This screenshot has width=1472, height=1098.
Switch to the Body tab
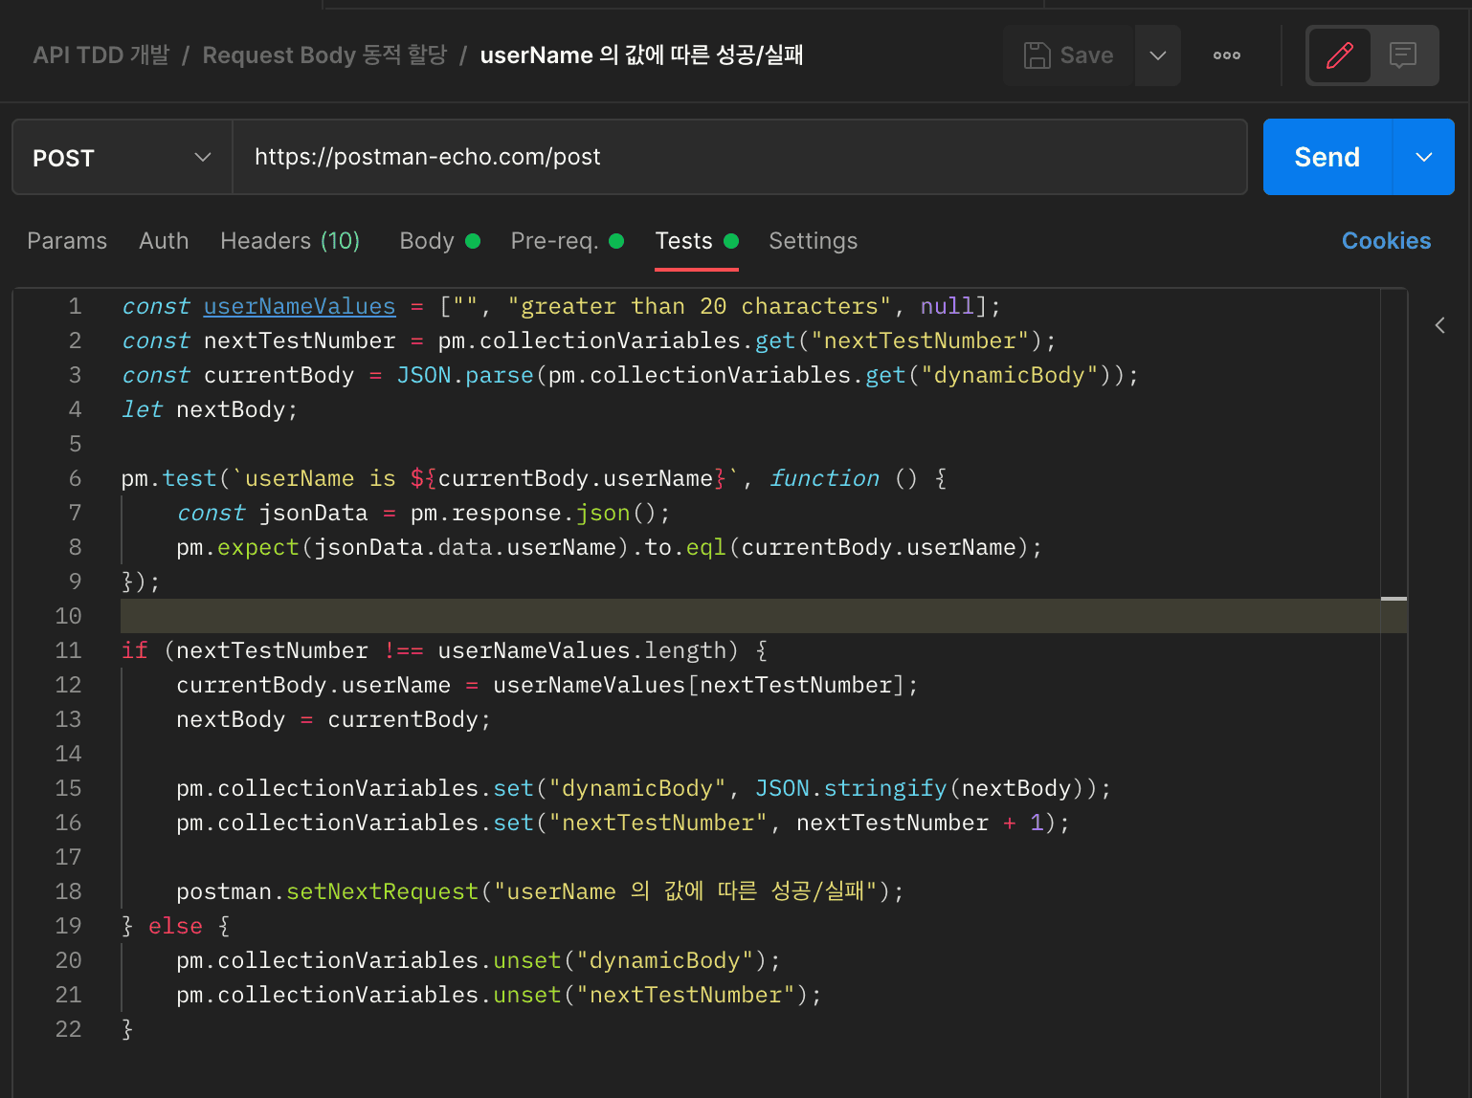click(x=427, y=241)
